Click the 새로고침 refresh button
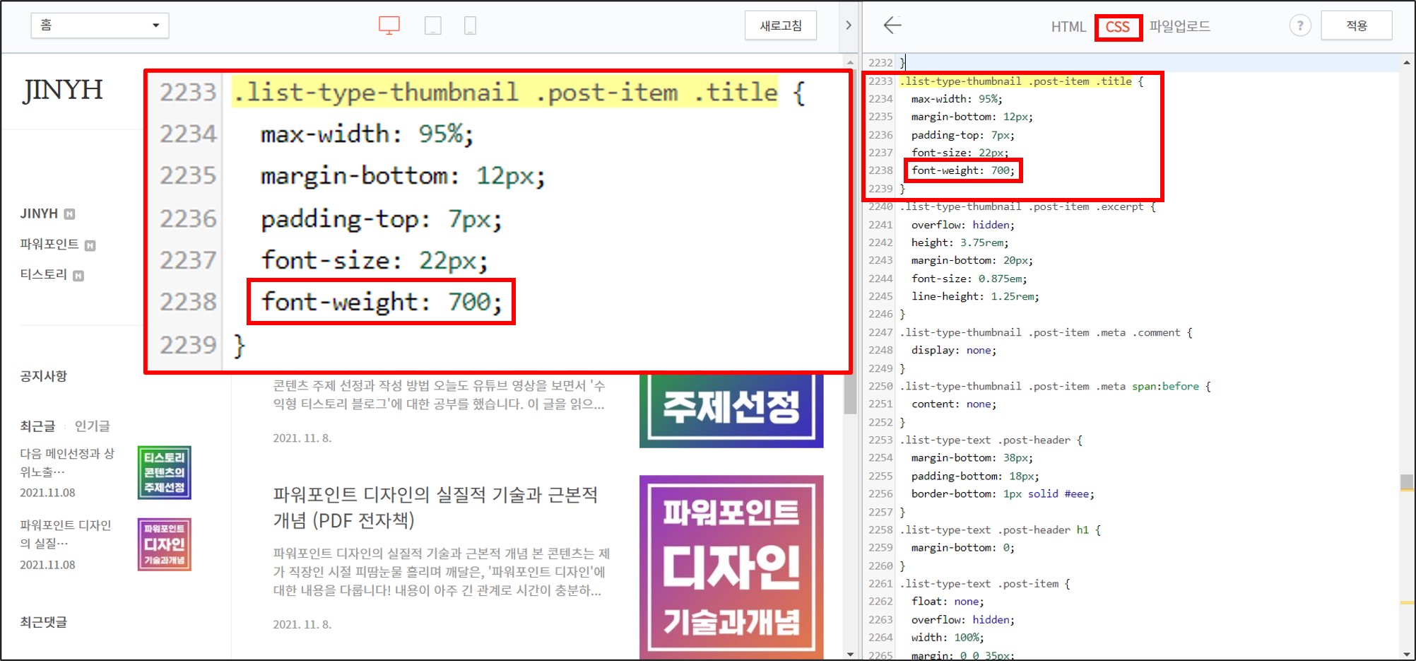This screenshot has width=1416, height=661. 781,25
